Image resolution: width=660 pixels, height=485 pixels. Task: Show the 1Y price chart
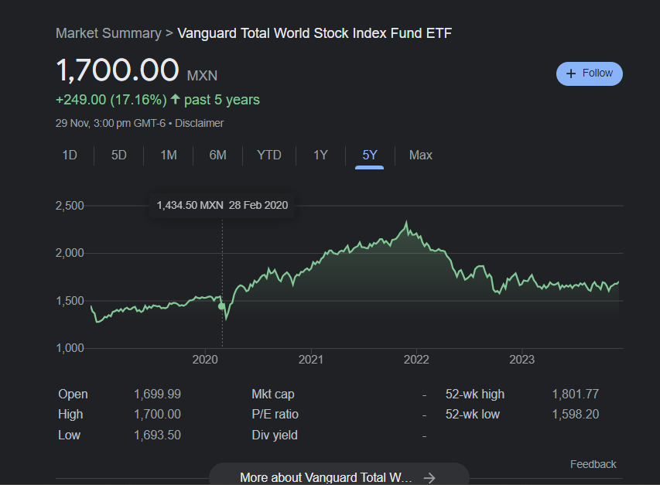click(320, 155)
